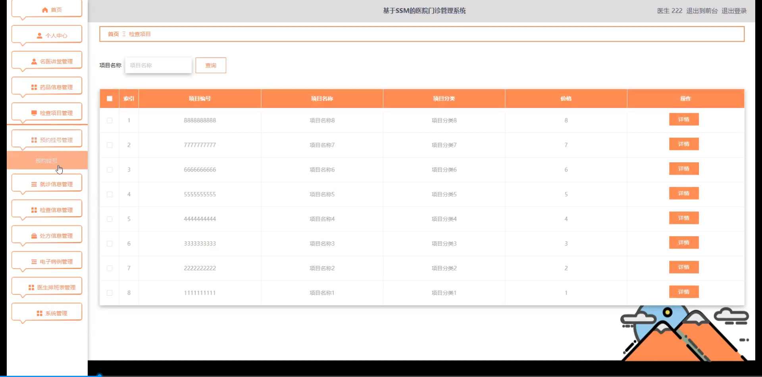Click the 项目分类 column header

coord(444,98)
